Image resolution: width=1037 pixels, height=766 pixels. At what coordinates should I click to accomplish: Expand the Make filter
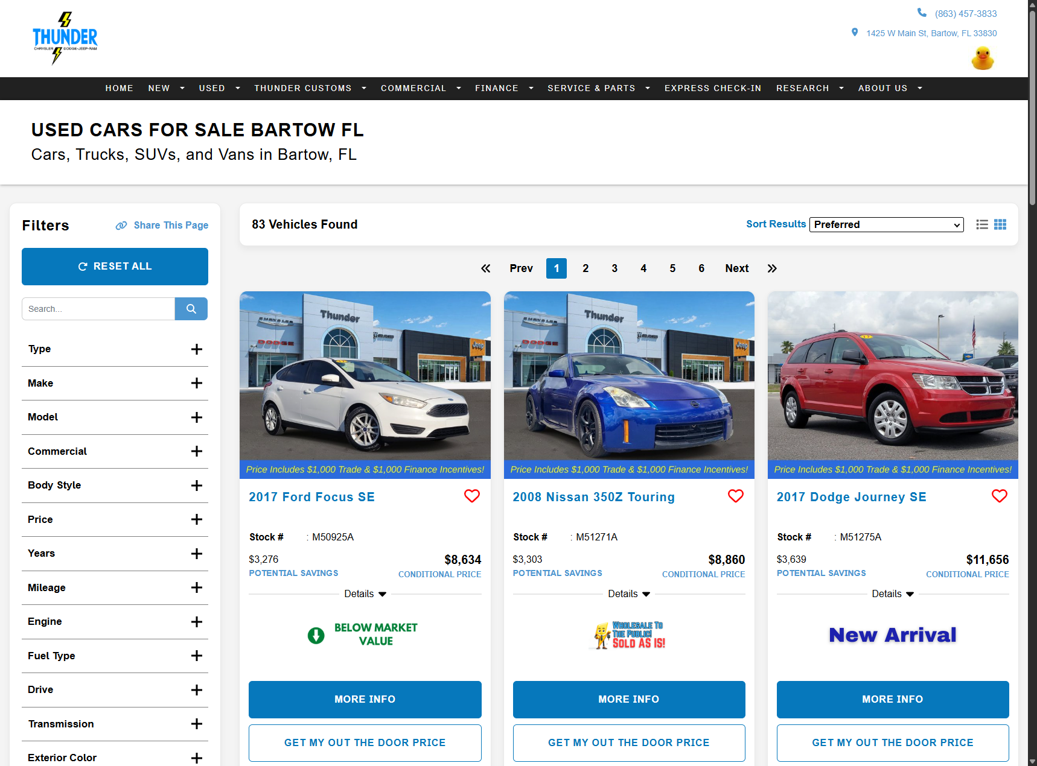click(x=115, y=383)
